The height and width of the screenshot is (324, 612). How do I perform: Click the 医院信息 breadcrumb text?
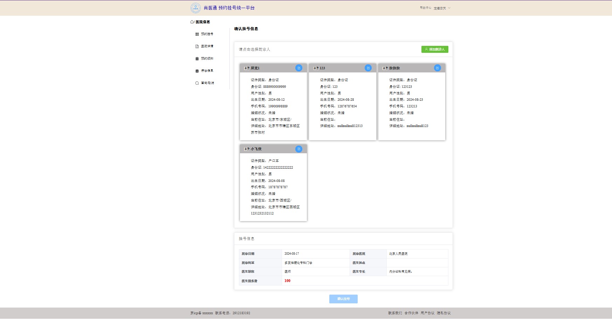point(203,22)
